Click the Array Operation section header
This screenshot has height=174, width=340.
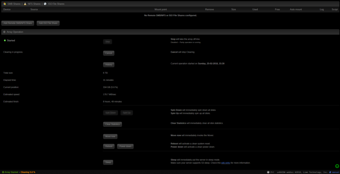(x=170, y=32)
